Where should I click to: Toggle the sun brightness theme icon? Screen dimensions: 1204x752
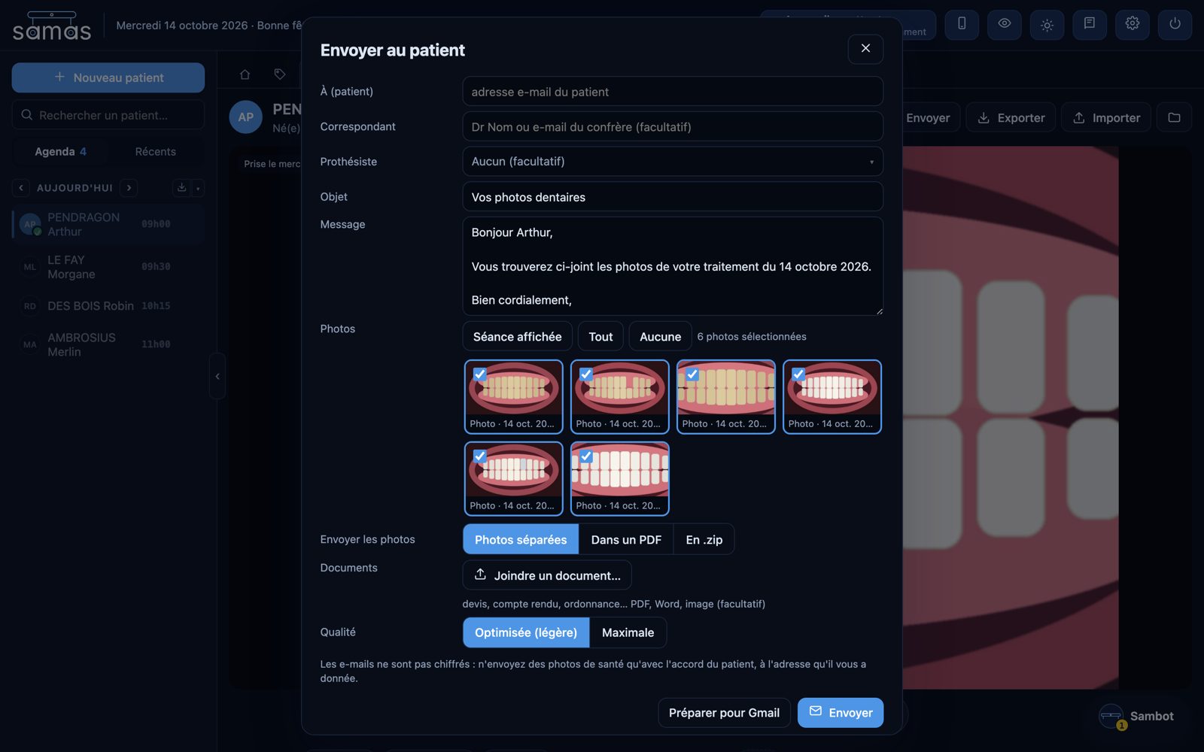click(1047, 24)
